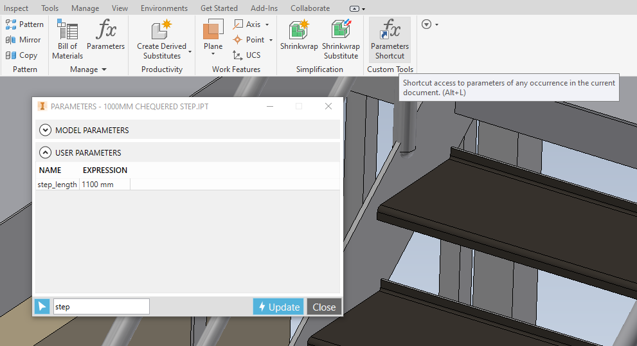Create a work Point

249,40
